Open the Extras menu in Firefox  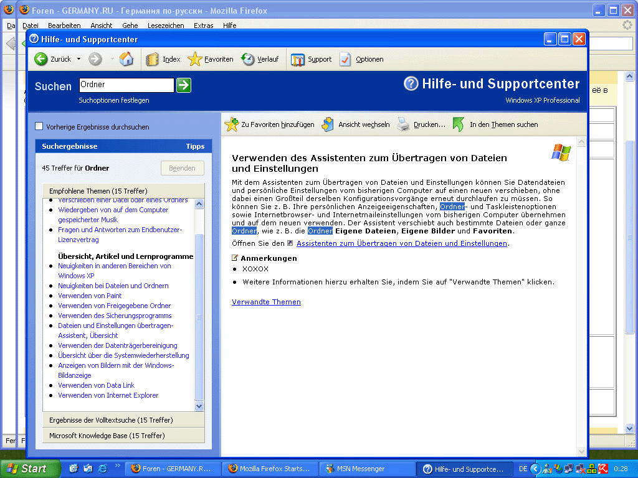[x=203, y=26]
